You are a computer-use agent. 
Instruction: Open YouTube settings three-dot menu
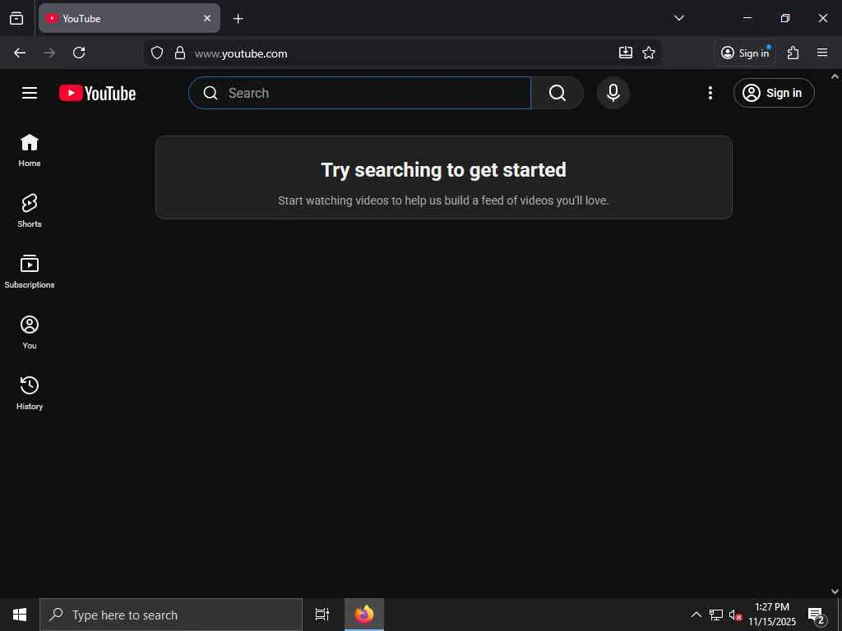pyautogui.click(x=710, y=93)
